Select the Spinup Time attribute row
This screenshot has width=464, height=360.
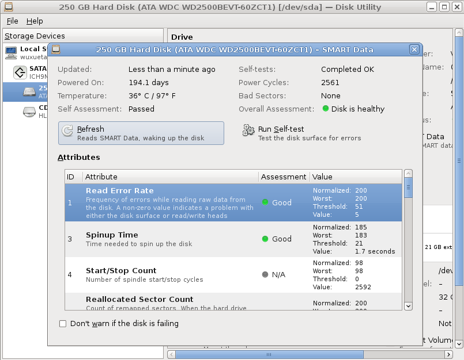pos(233,239)
